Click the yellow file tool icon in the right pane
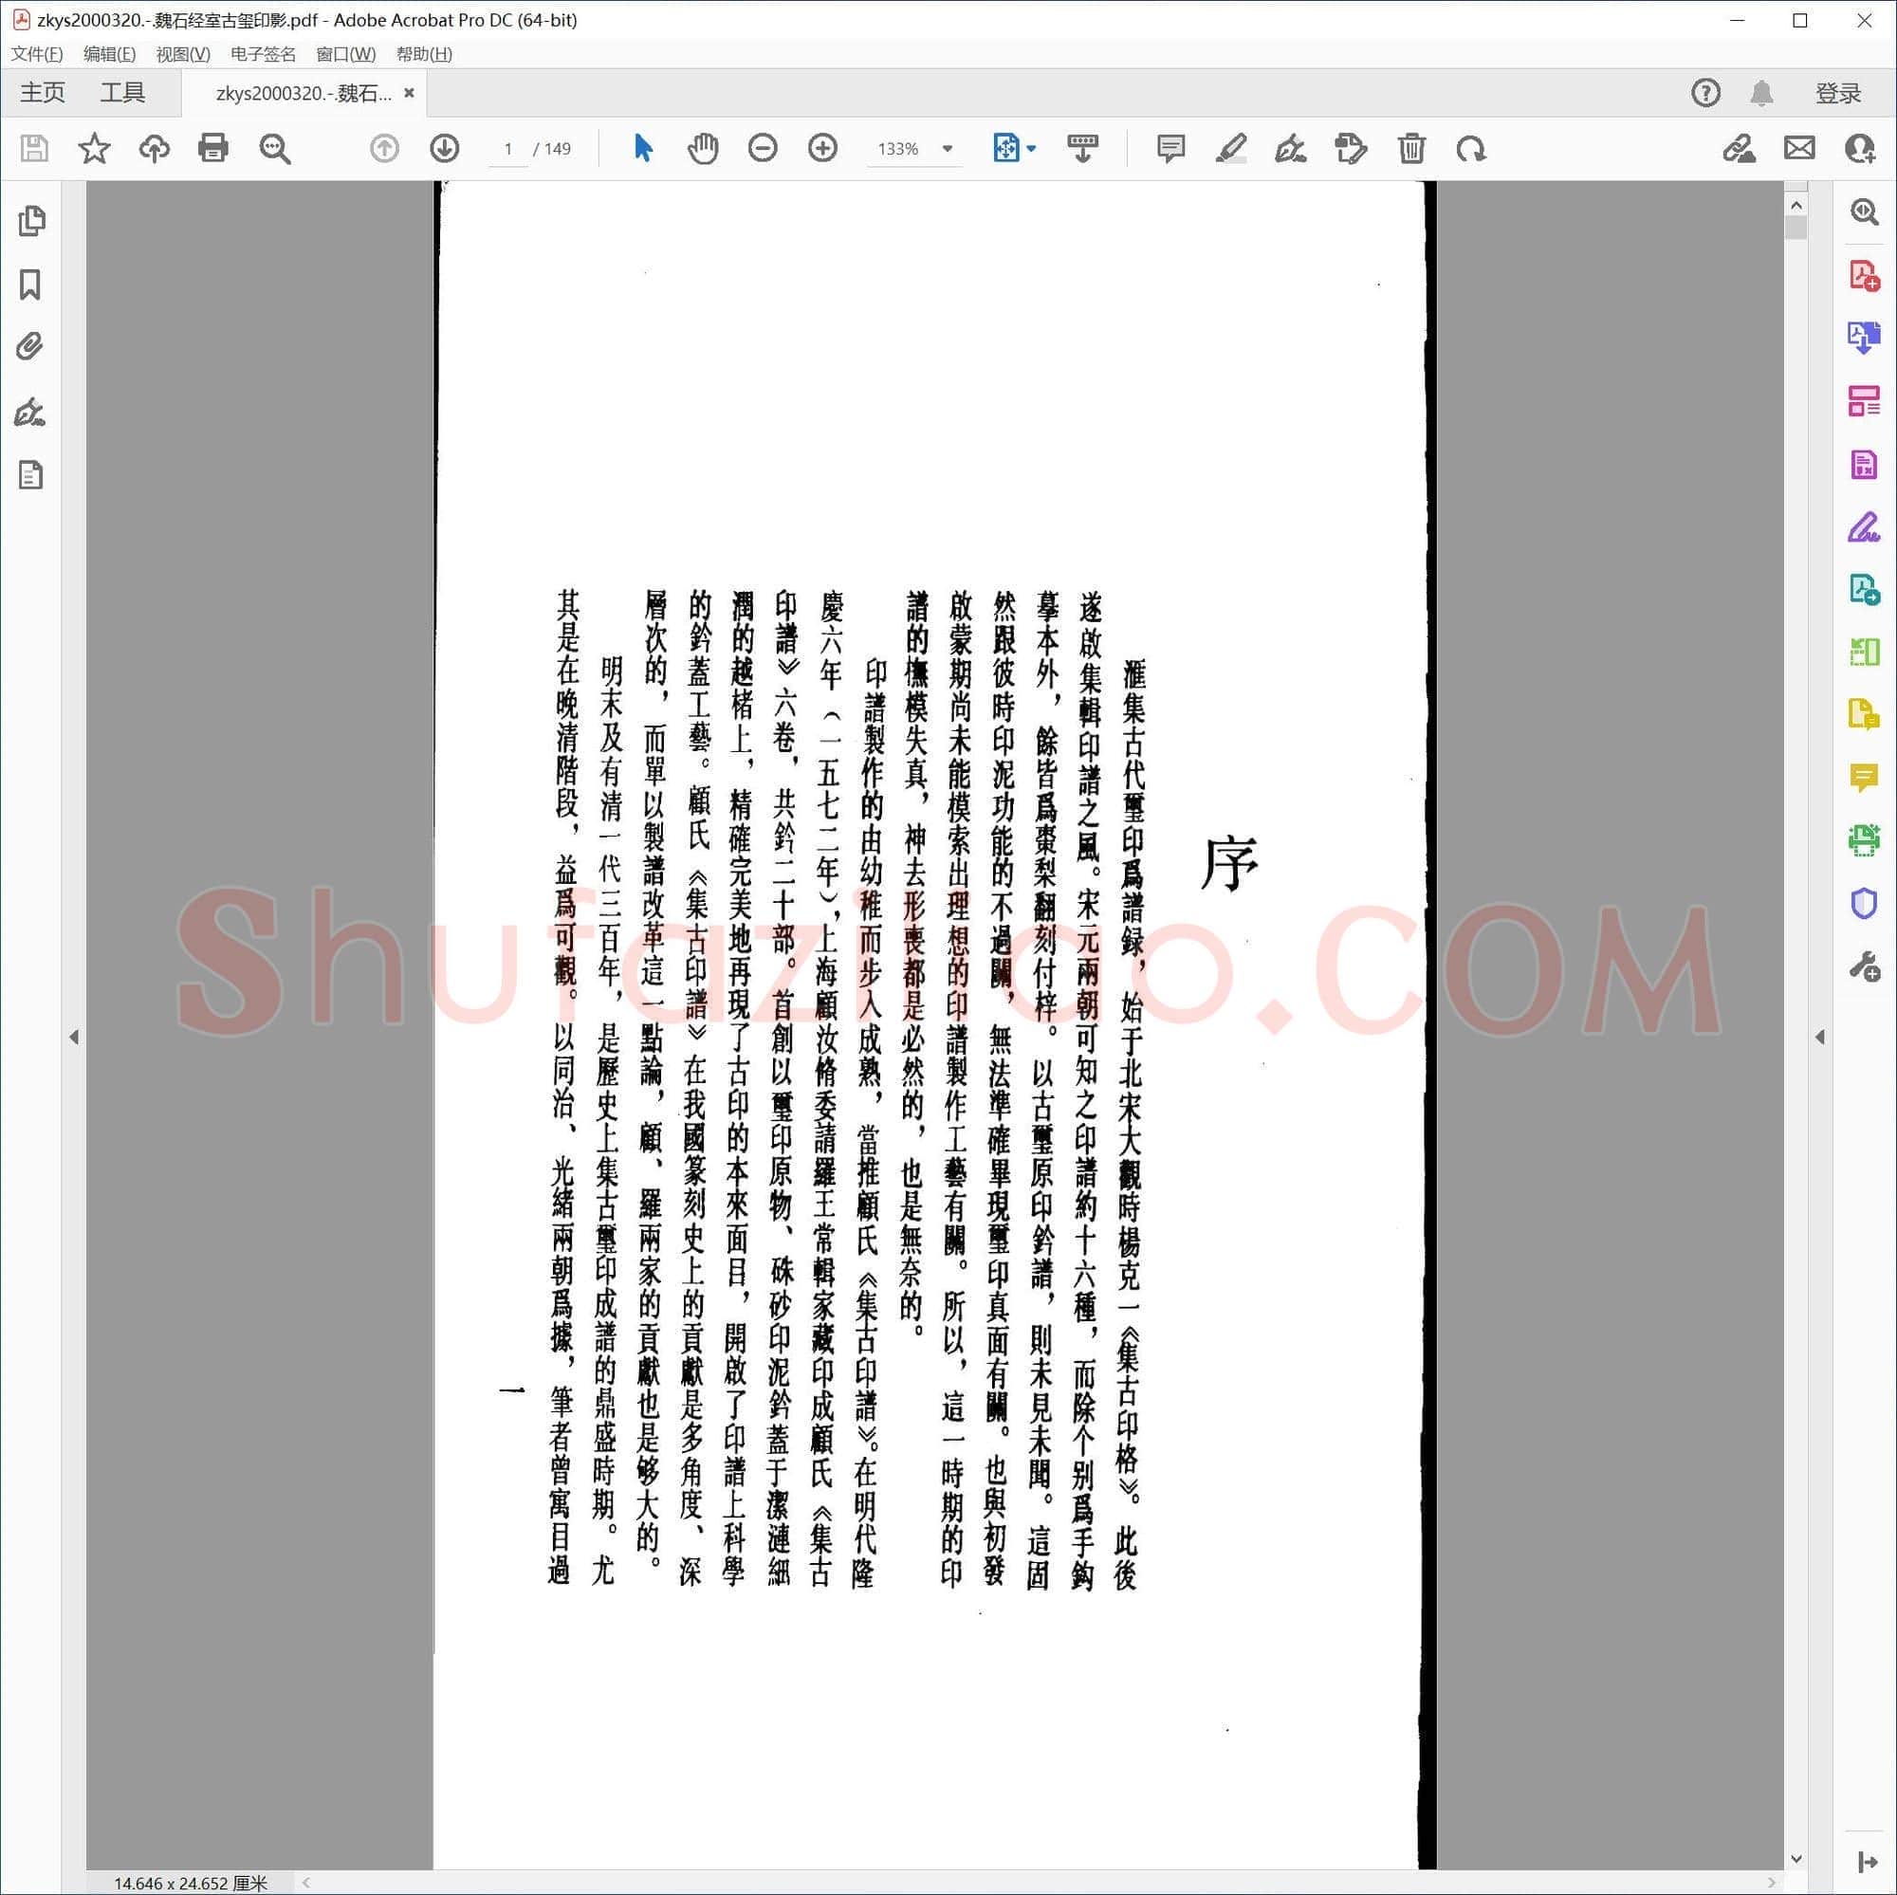The width and height of the screenshot is (1897, 1895). pos(1864,714)
